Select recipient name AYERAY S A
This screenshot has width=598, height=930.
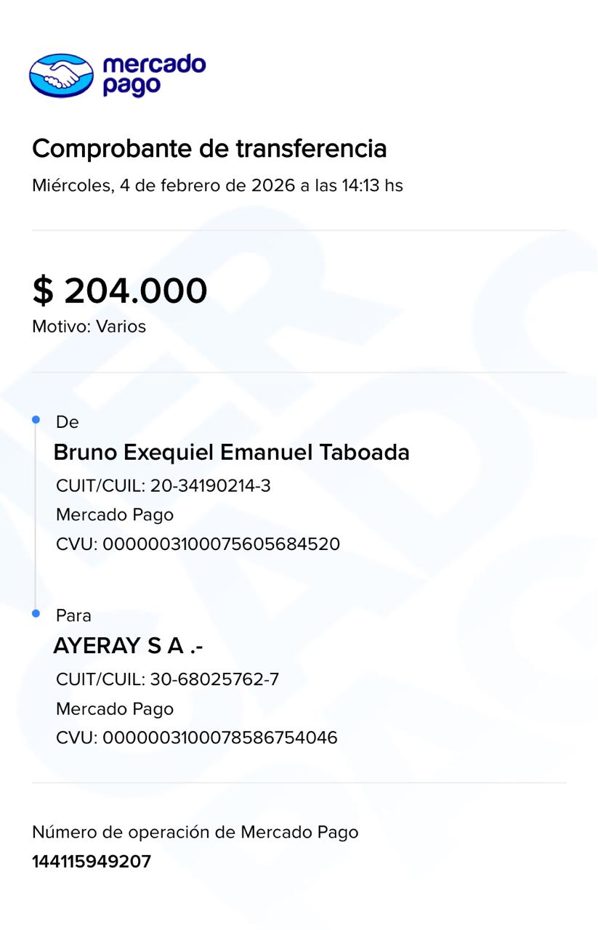pyautogui.click(x=128, y=646)
